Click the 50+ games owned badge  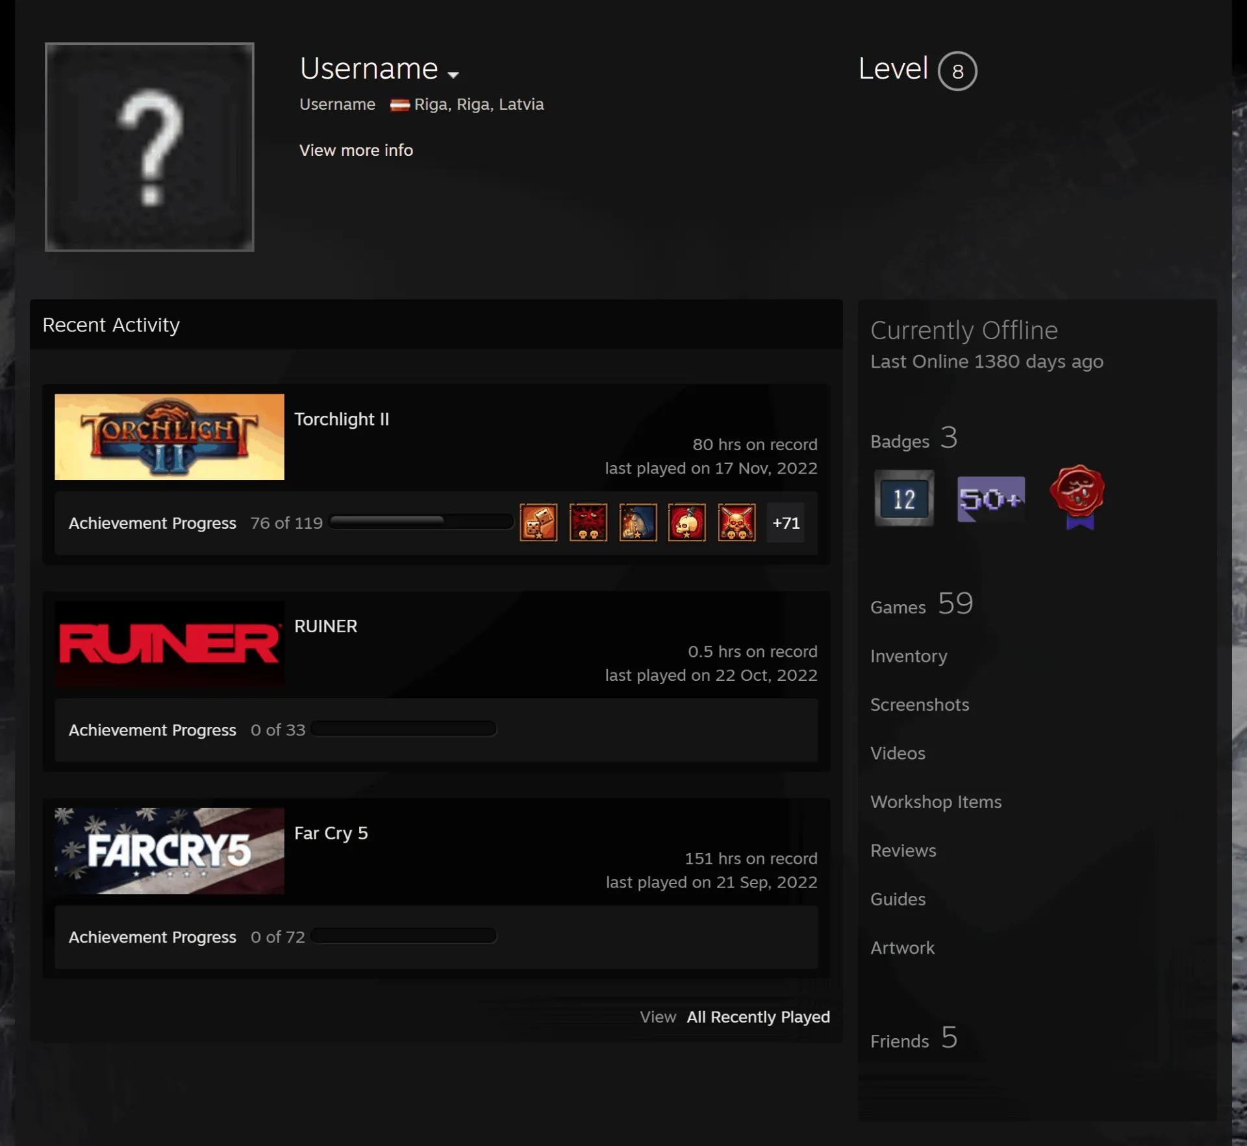point(991,498)
